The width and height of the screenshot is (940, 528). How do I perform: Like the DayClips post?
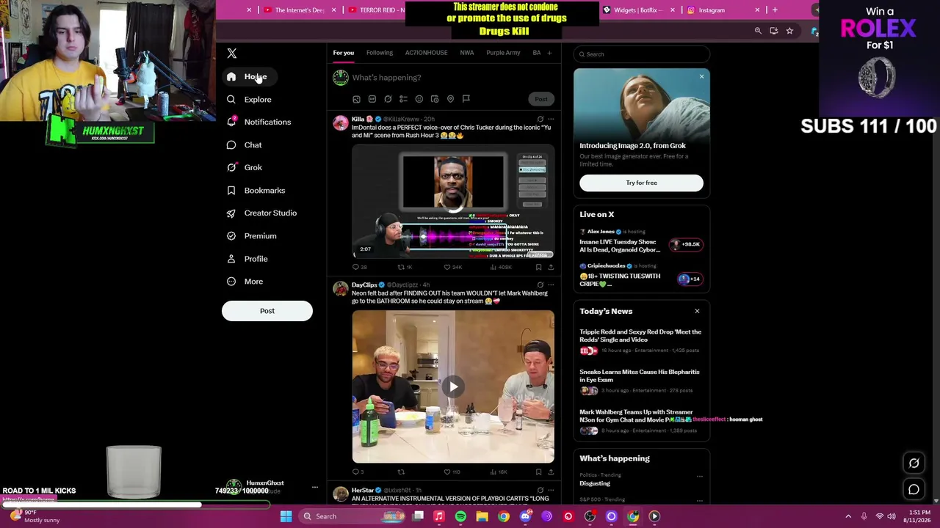pos(452,472)
